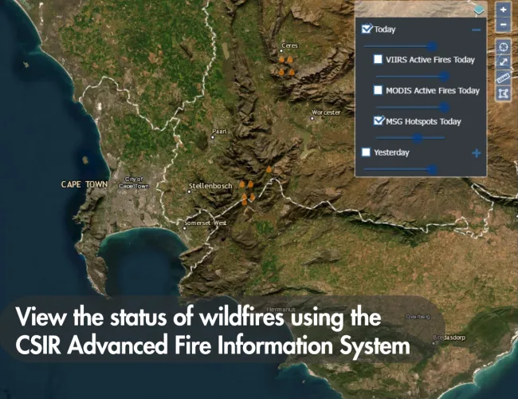Zoom out with the minus button
Image resolution: width=518 pixels, height=399 pixels.
click(503, 25)
